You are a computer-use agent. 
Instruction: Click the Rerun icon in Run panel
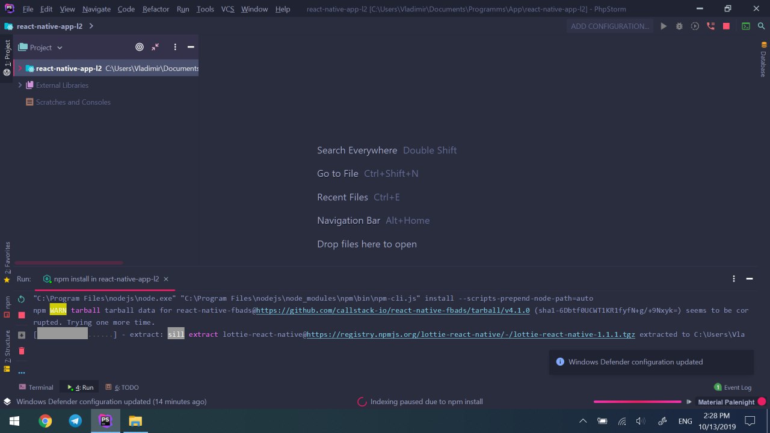click(x=22, y=299)
